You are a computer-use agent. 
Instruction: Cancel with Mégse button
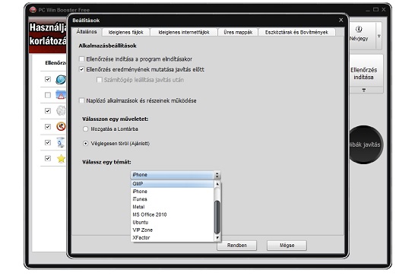pos(287,246)
